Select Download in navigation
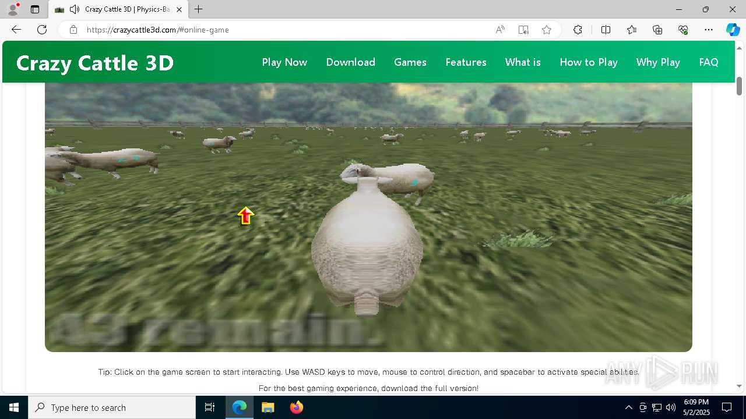The height and width of the screenshot is (419, 746). 351,62
